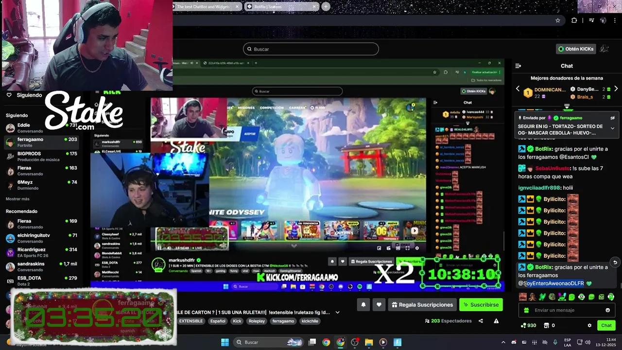The height and width of the screenshot is (350, 622).
Task: Share the stream via share icon
Action: 481,321
